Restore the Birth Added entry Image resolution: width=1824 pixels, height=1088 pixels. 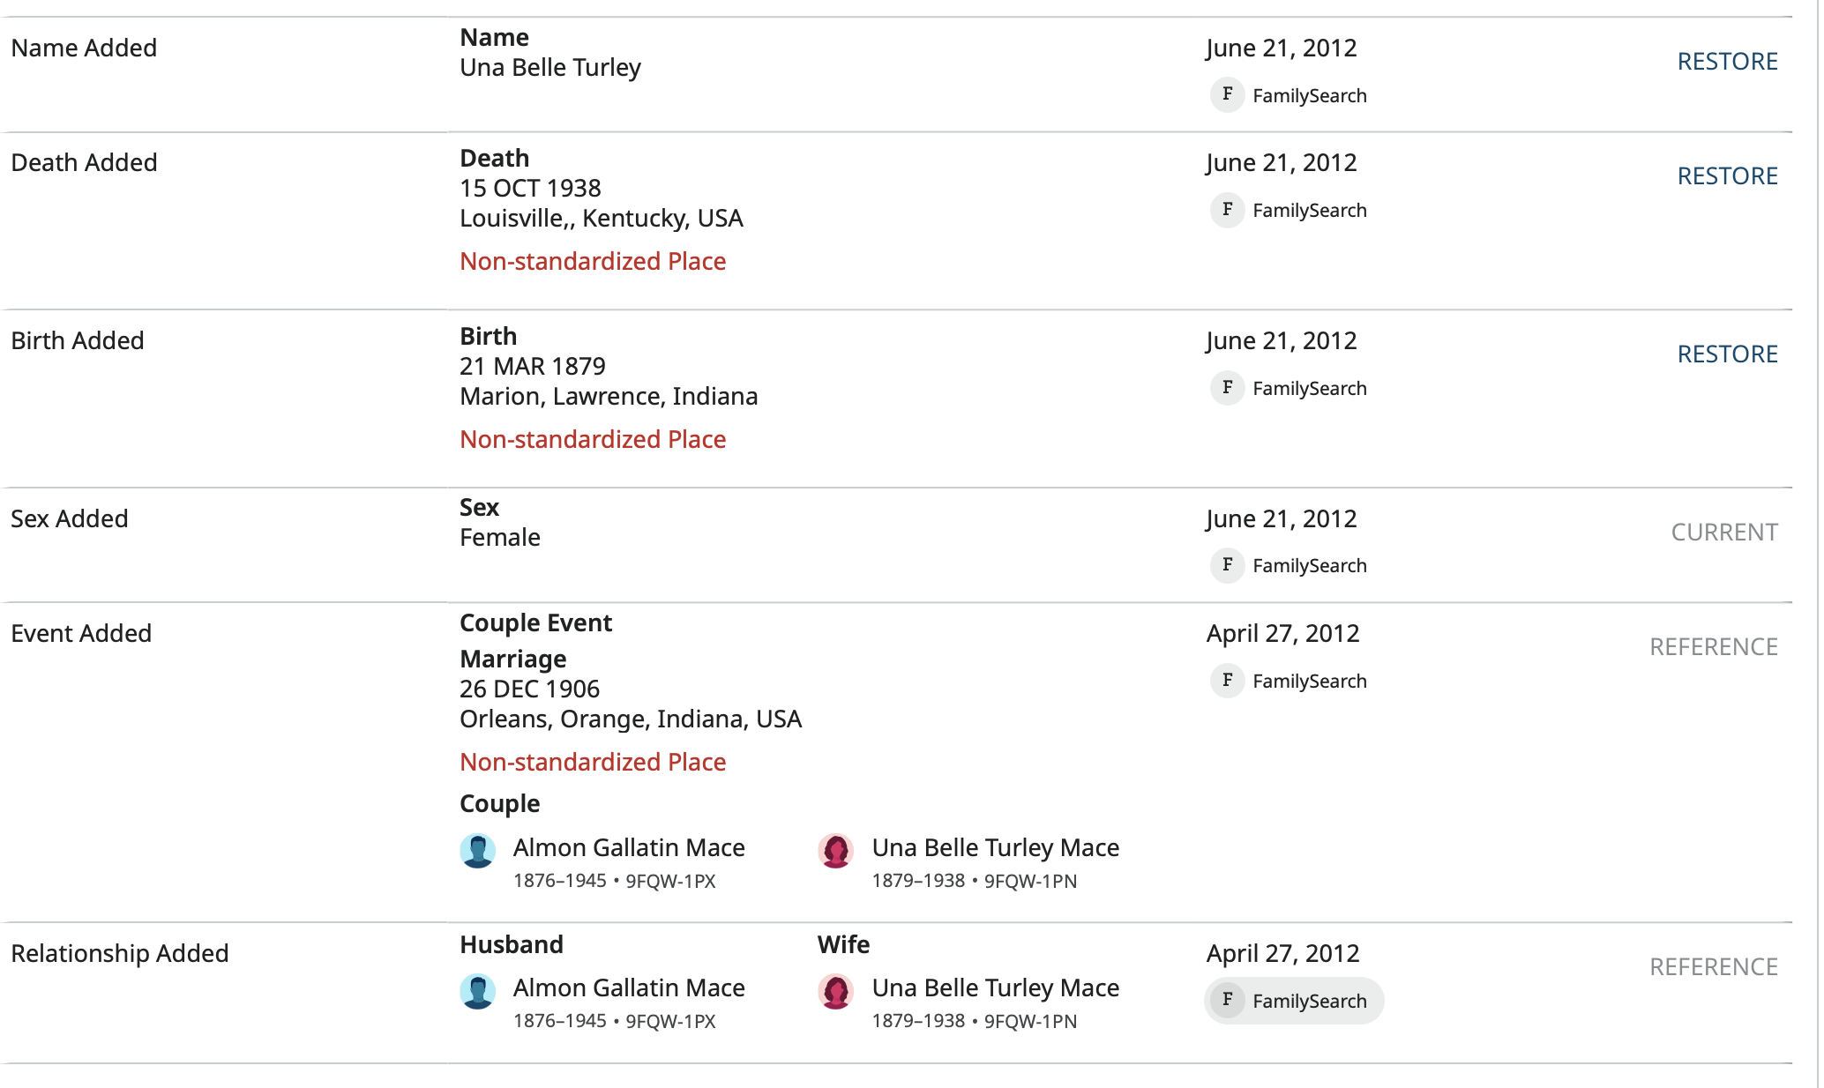tap(1726, 354)
